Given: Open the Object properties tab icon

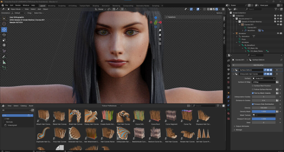Looking at the screenshot, I should click(x=229, y=93).
